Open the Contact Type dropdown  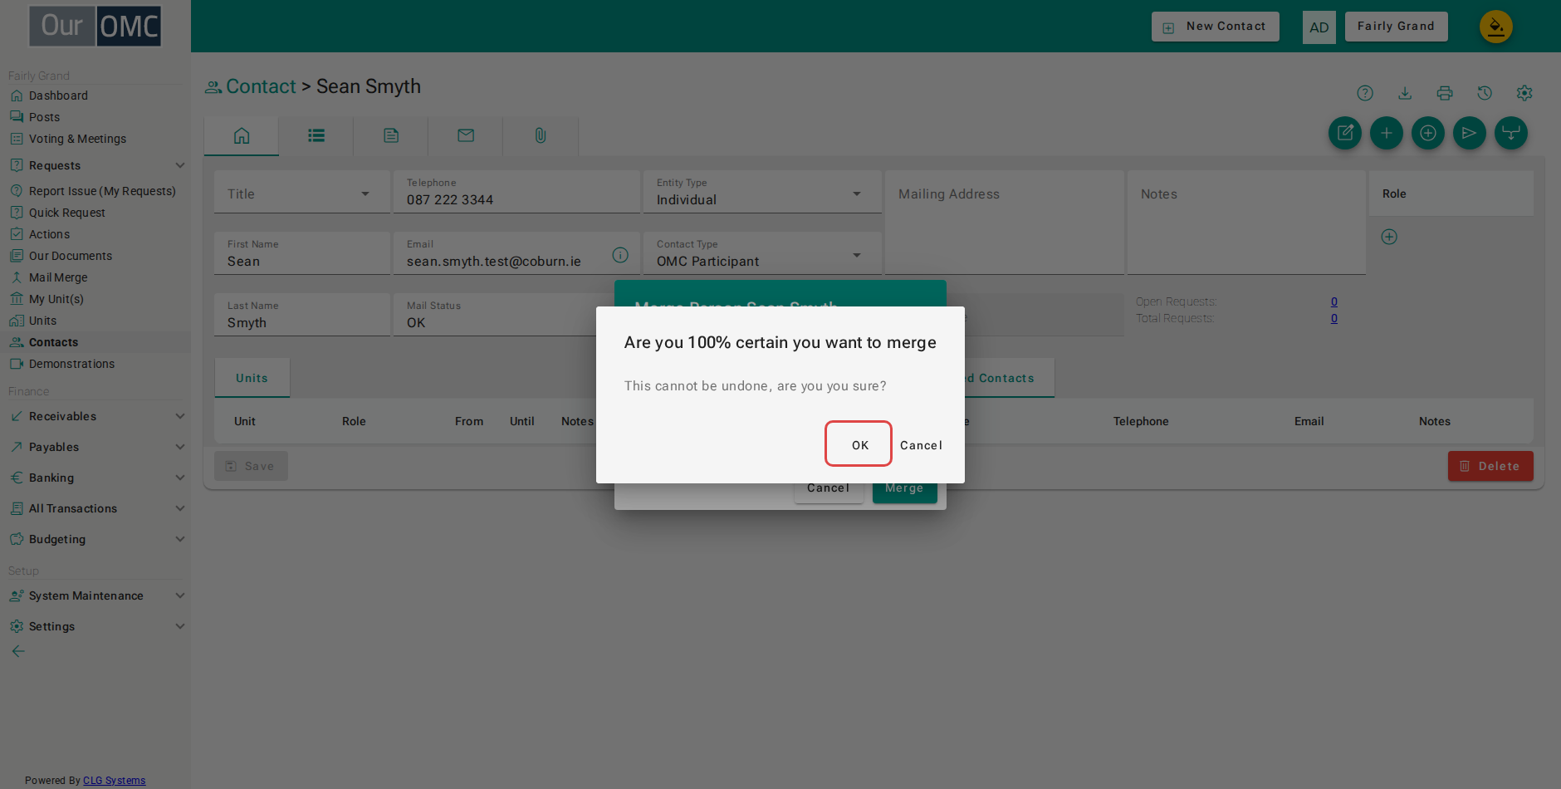point(762,253)
